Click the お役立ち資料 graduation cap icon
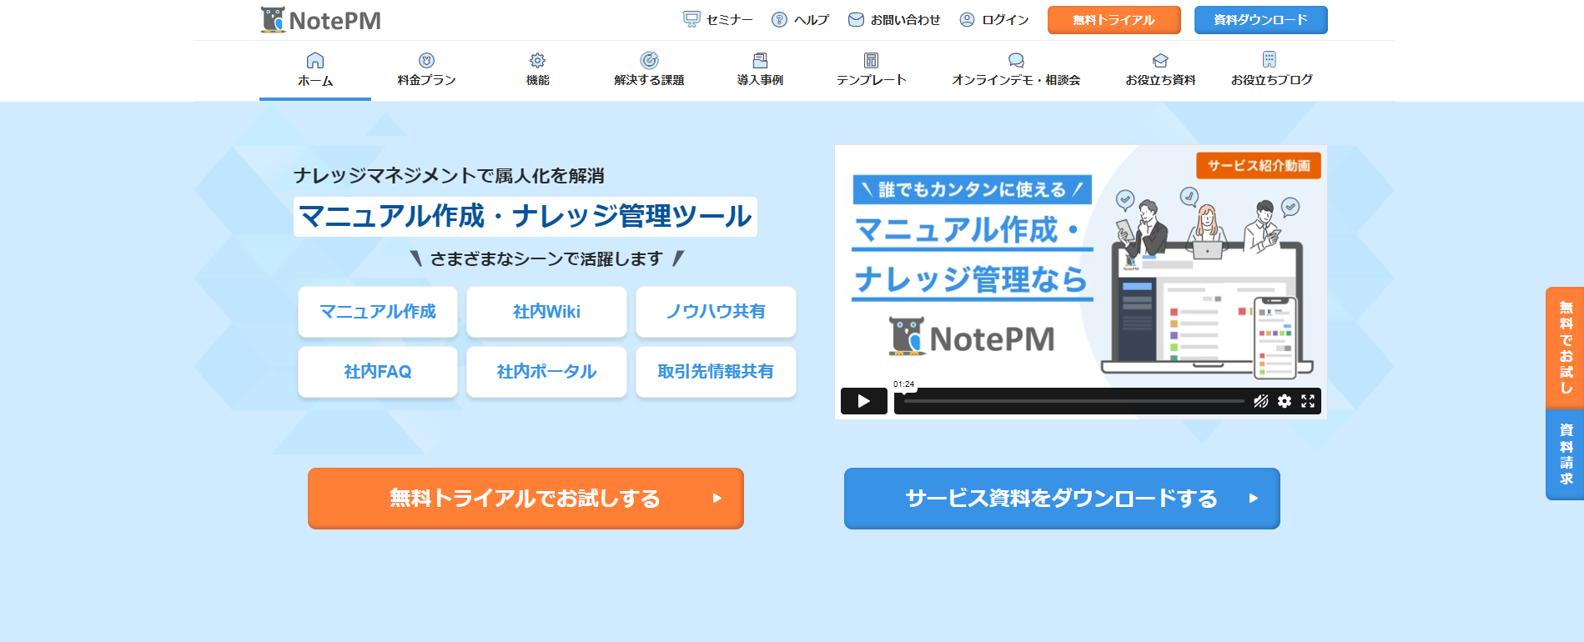The height and width of the screenshot is (642, 1584). (x=1160, y=60)
